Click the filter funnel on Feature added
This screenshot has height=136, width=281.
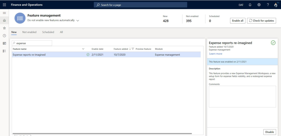133,49
